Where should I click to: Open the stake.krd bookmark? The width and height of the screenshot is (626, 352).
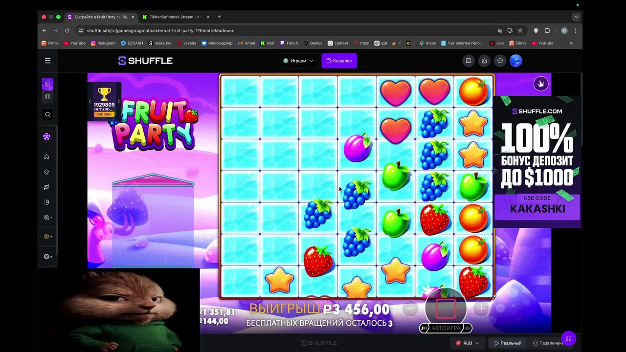[x=160, y=43]
